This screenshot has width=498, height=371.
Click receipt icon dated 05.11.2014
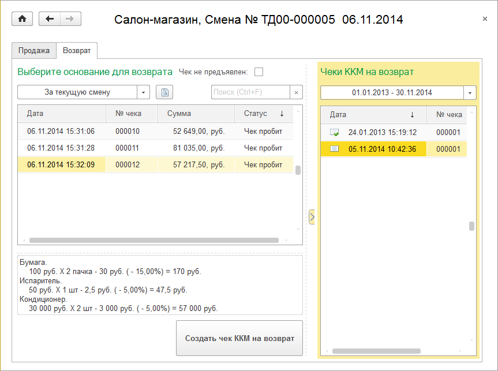click(x=335, y=149)
